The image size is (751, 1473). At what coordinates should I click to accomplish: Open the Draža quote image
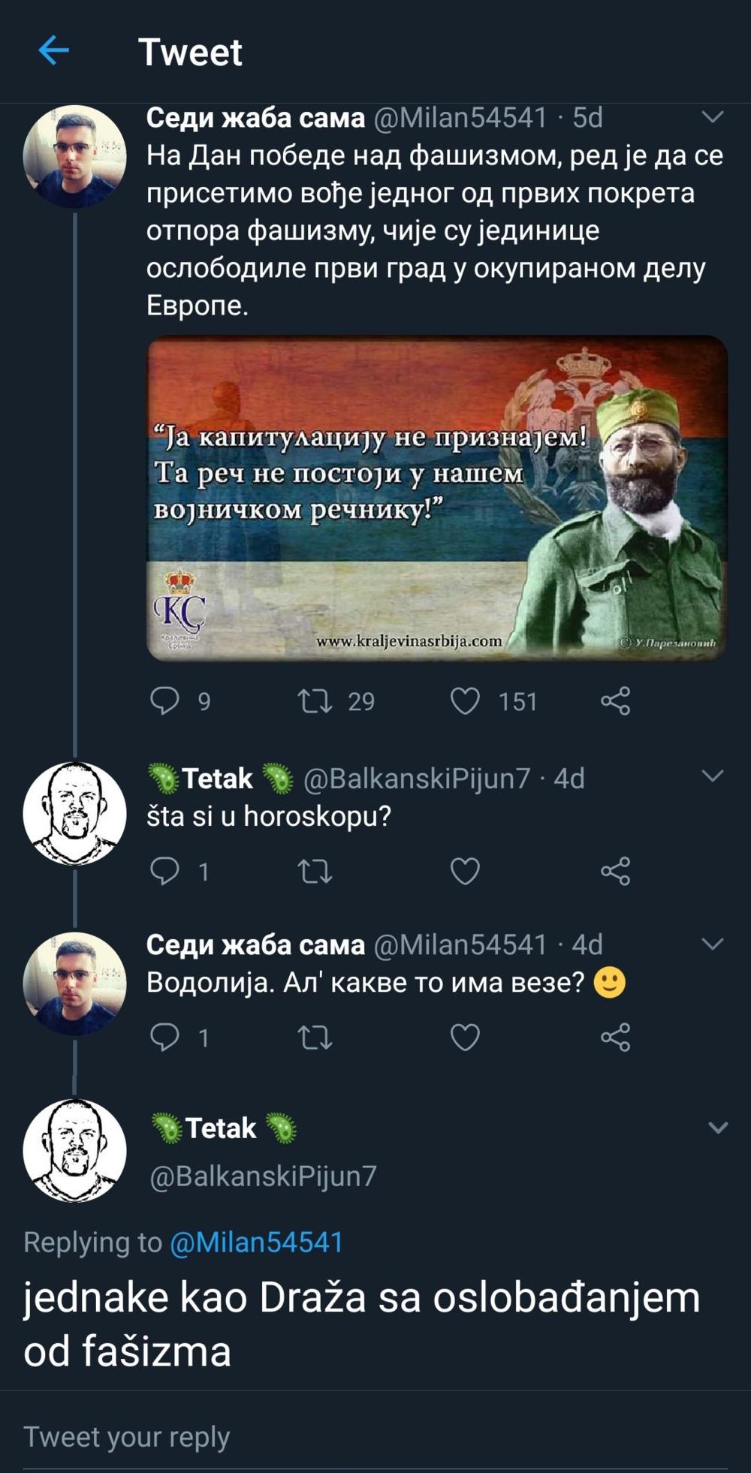[x=437, y=498]
